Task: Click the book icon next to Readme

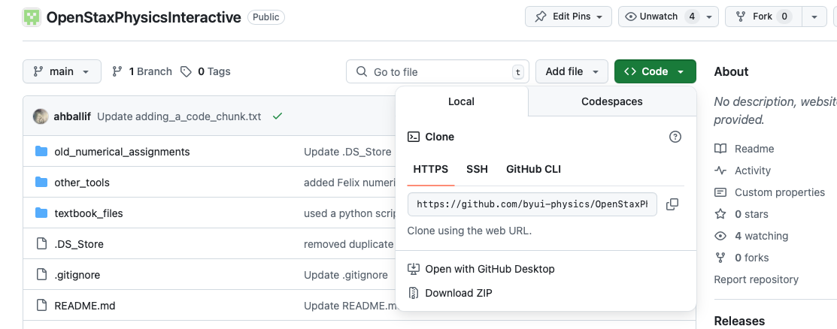Action: pyautogui.click(x=720, y=149)
